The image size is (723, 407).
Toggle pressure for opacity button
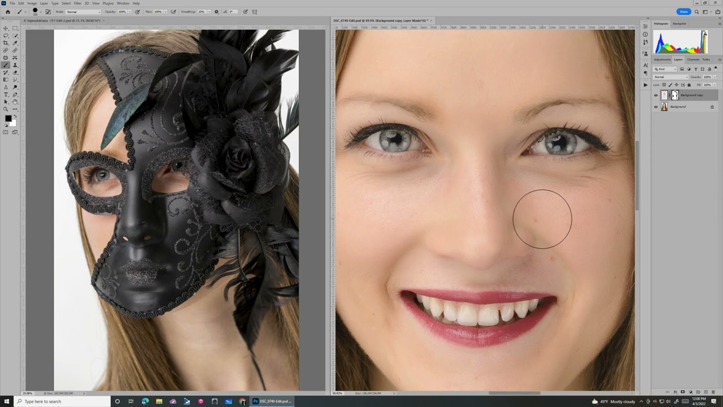tap(137, 12)
